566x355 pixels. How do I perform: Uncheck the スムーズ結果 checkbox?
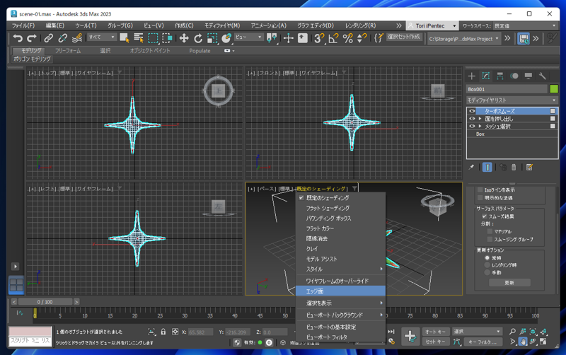click(x=485, y=216)
